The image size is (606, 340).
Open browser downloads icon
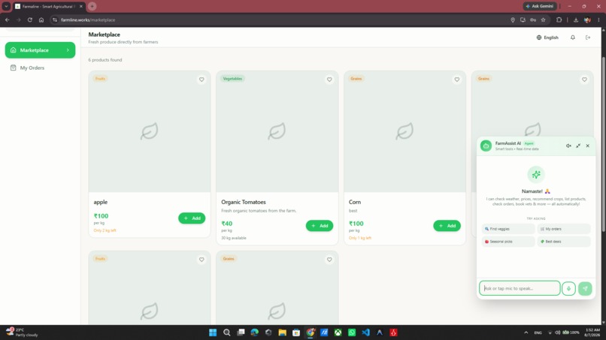point(576,20)
